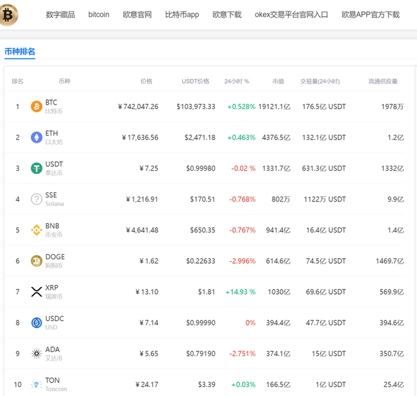Open the XRP 瑞波币 coin name
The height and width of the screenshot is (396, 417).
(x=54, y=291)
